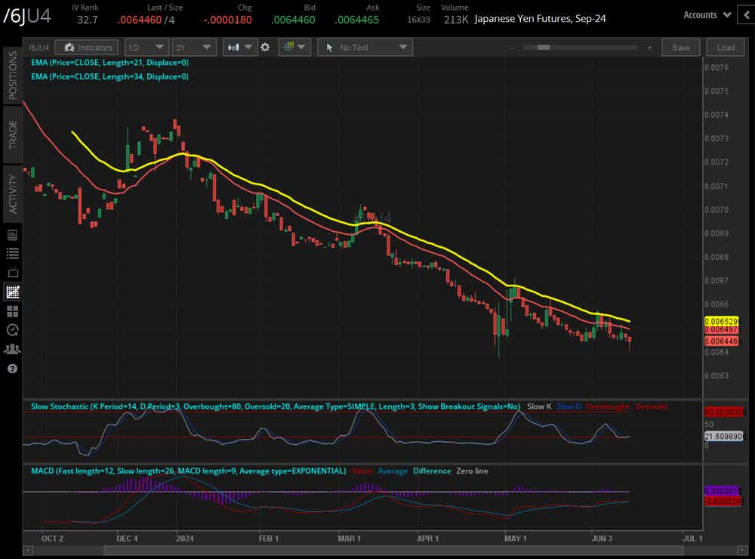755x559 pixels.
Task: Open the history clock icon in sidebar
Action: tap(12, 330)
